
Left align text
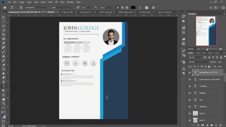[118, 8]
